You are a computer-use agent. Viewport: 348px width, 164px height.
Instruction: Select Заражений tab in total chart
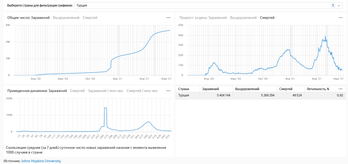40,18
